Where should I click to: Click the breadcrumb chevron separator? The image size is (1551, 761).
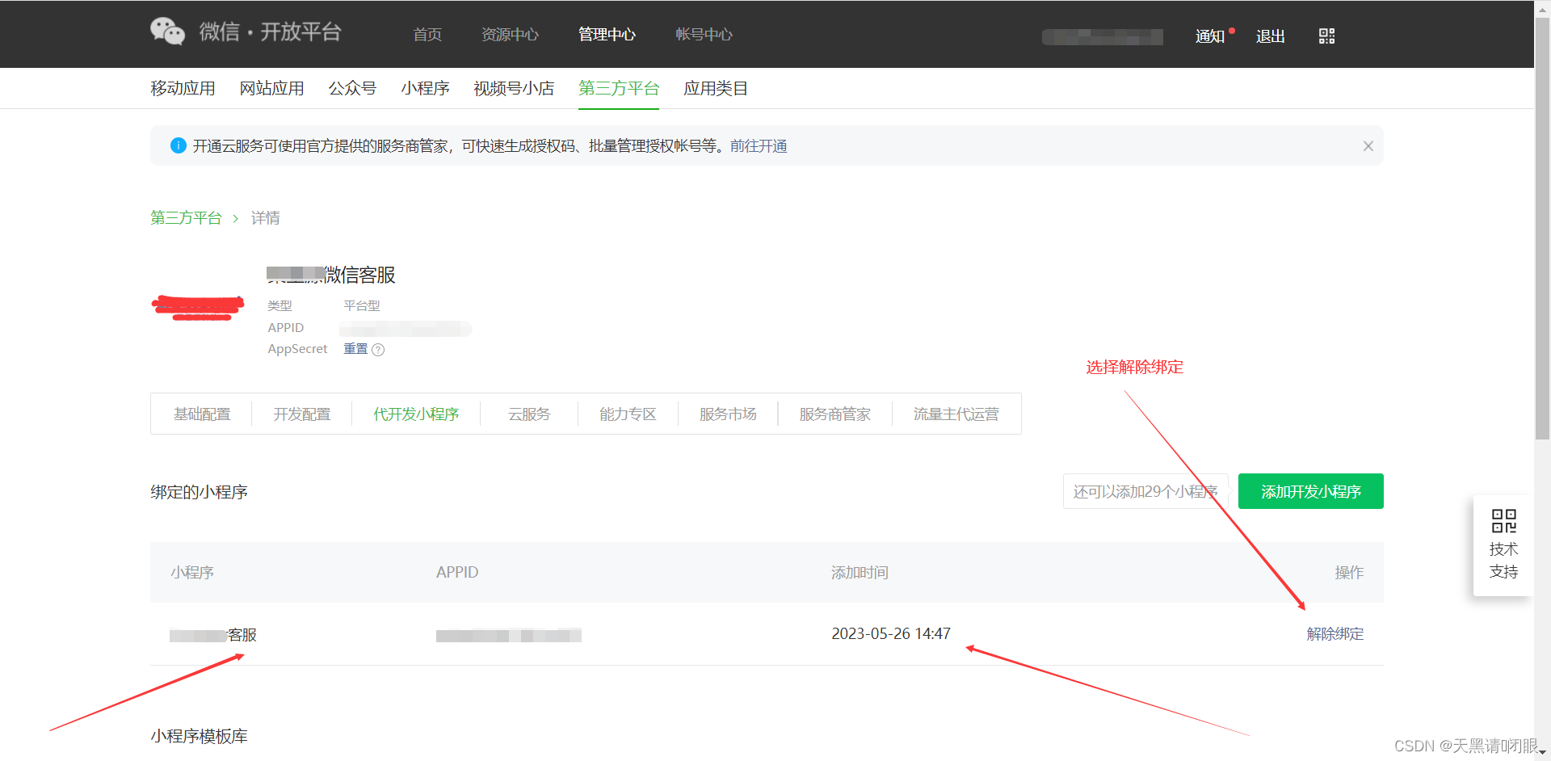pos(236,219)
